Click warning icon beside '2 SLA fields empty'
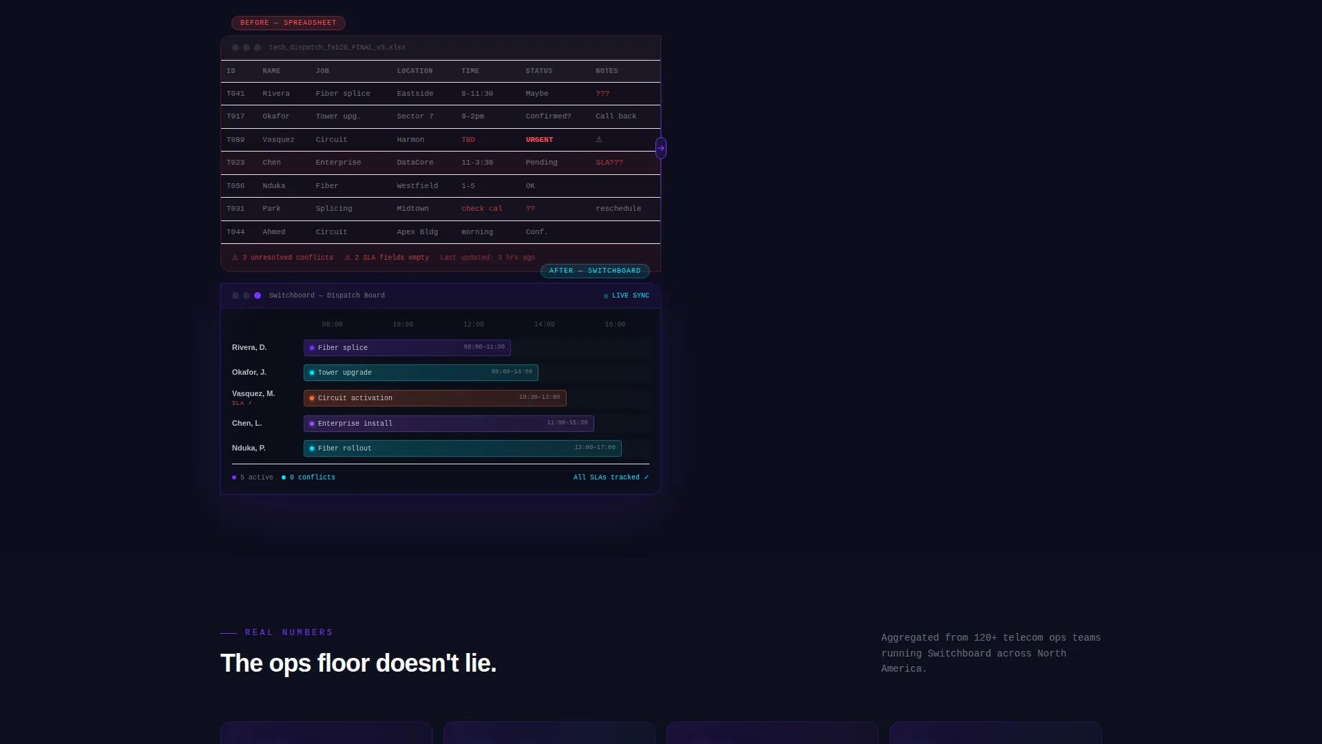The width and height of the screenshot is (1322, 744). (x=348, y=258)
